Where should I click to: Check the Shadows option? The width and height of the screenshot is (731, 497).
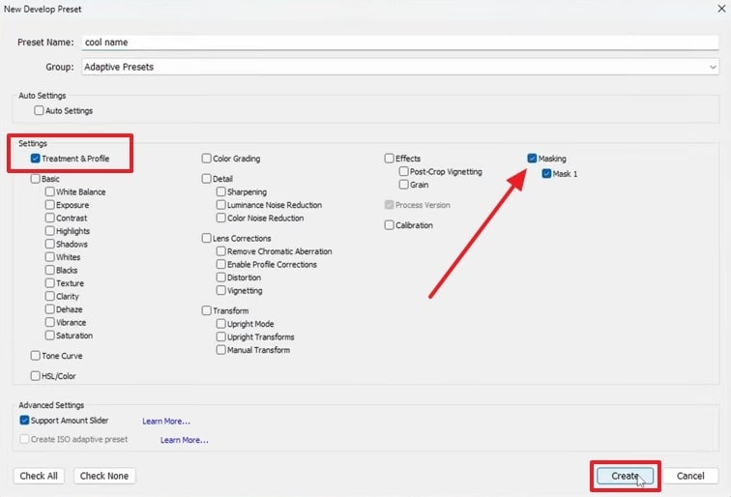click(50, 244)
